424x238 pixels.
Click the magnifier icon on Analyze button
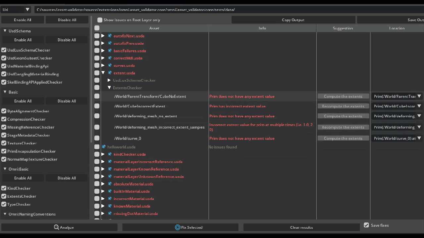pyautogui.click(x=57, y=227)
